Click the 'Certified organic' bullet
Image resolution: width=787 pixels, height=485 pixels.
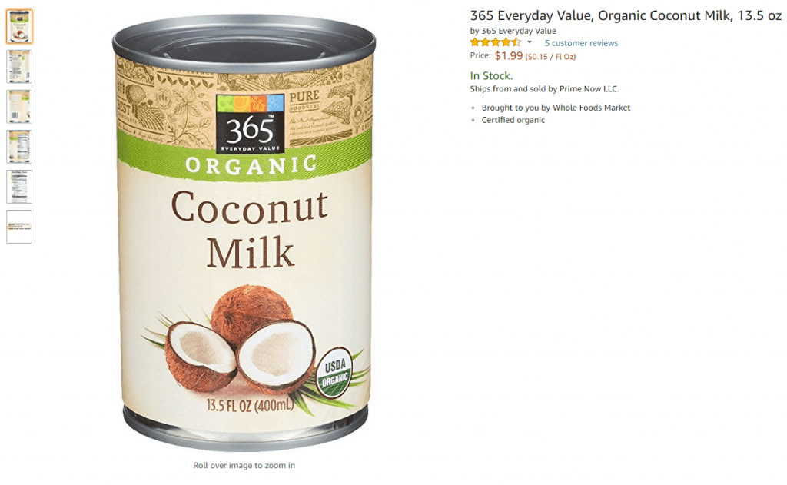pos(513,120)
